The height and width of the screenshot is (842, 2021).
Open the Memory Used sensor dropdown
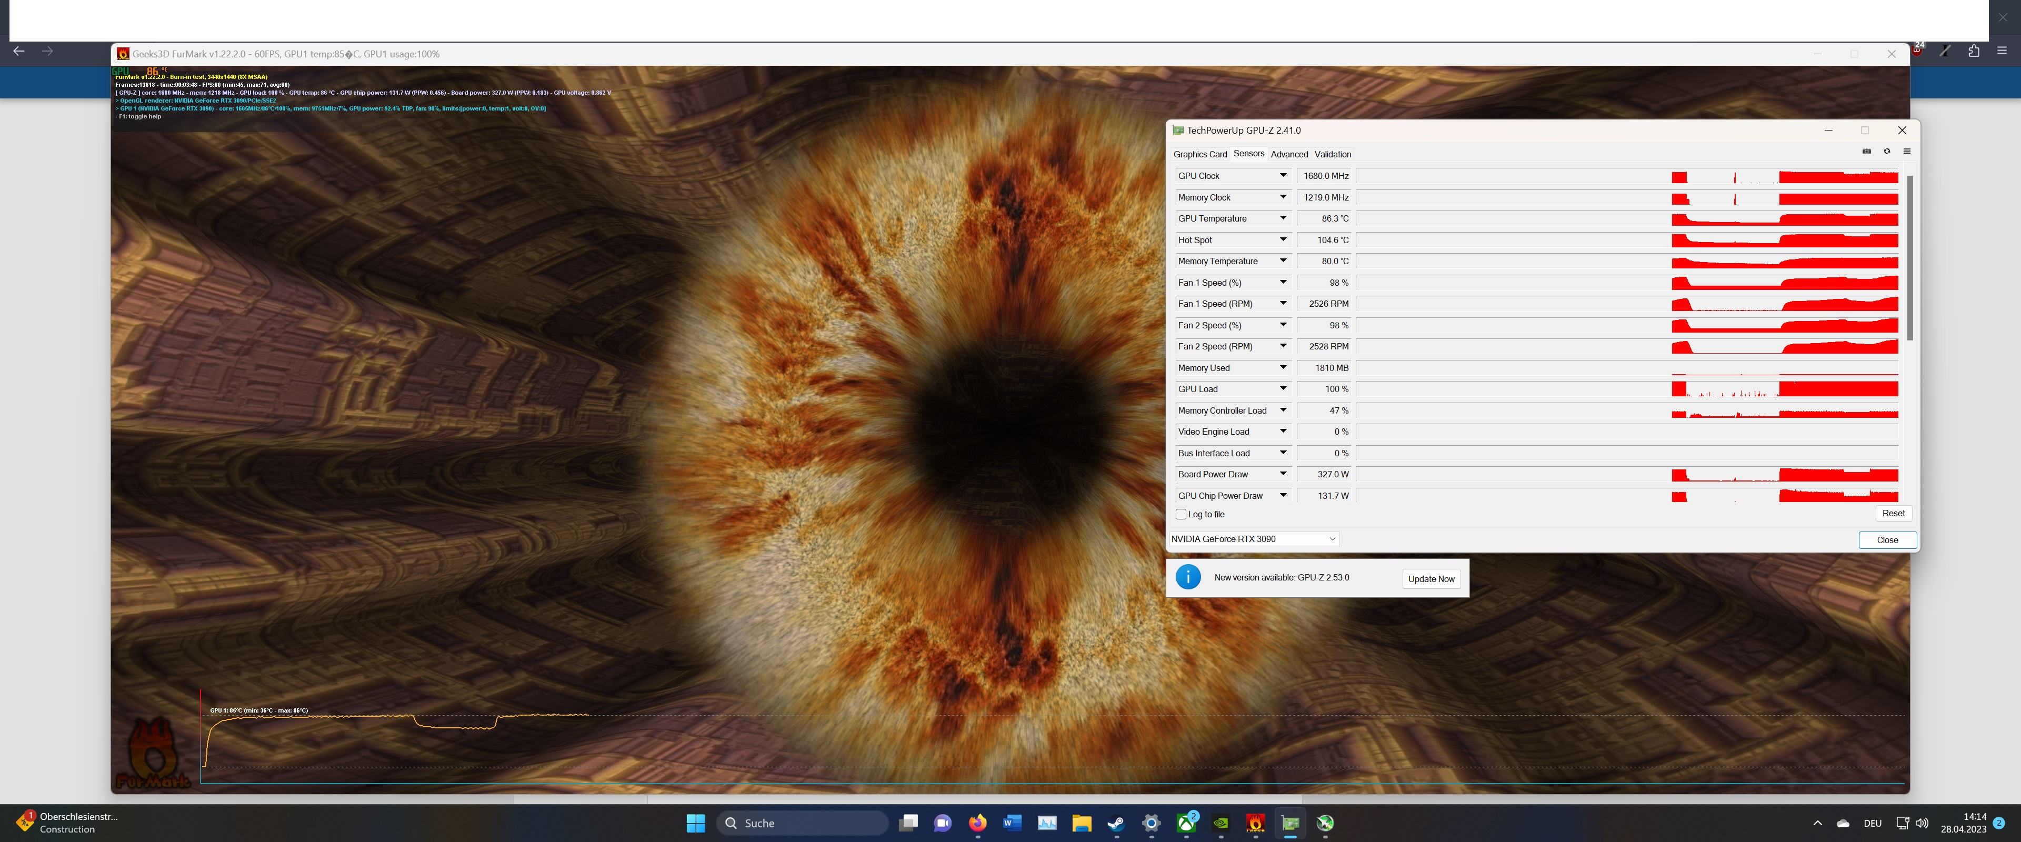[x=1283, y=367]
